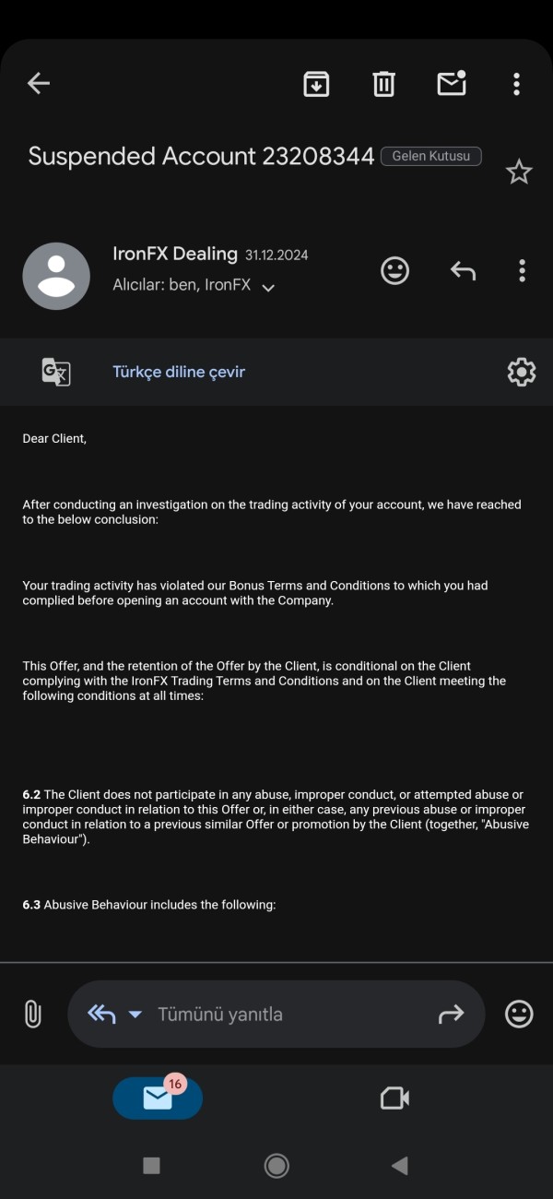The image size is (553, 1199).
Task: Open message three-dot options menu
Action: click(x=522, y=270)
